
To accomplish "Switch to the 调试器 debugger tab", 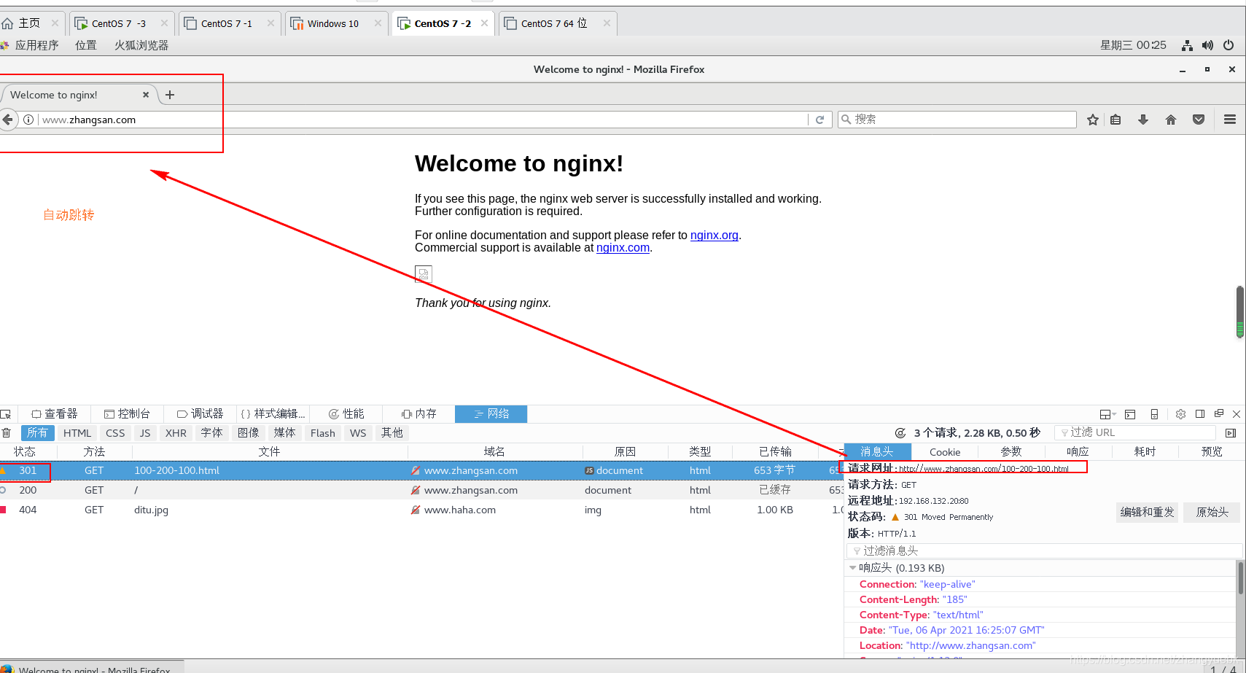I will pyautogui.click(x=200, y=414).
